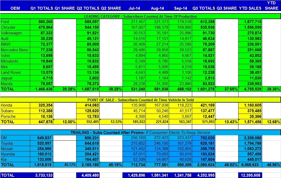Select the Chrysler row label

[x=15, y=27]
